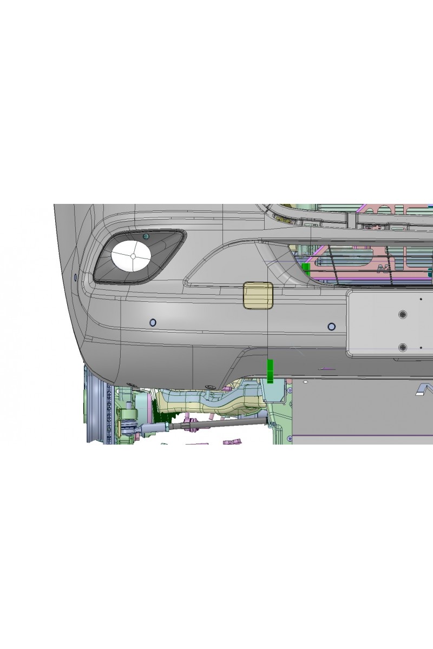Image resolution: width=433 pixels, height=649 pixels.
Task: Click the white circular fog lamp opening
Action: (x=131, y=256)
